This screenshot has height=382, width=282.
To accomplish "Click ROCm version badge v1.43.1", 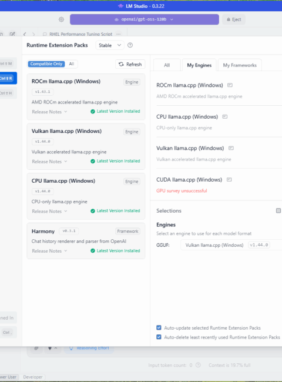I will [x=43, y=92].
